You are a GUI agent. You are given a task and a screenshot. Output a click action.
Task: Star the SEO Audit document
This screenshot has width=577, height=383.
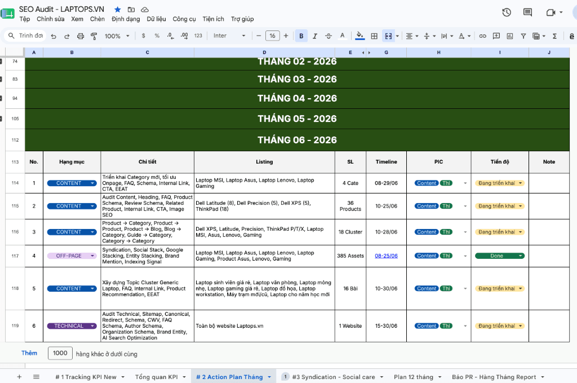(x=117, y=10)
